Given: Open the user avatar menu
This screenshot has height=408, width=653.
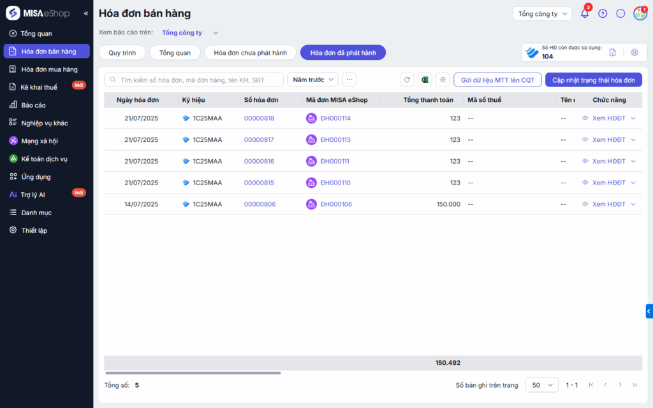Looking at the screenshot, I should (640, 13).
